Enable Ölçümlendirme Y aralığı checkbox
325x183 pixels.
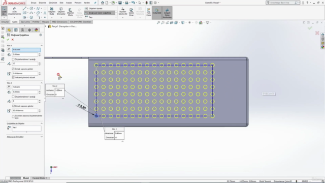coord(13,97)
